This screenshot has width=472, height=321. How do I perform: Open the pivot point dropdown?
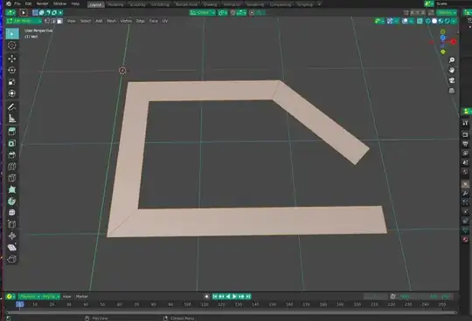coord(223,12)
